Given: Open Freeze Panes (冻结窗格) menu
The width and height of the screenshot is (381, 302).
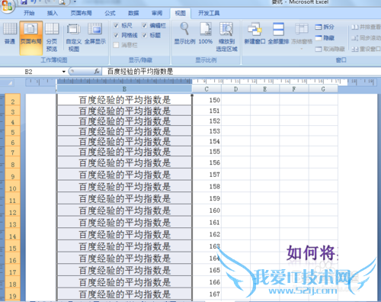Looking at the screenshot, I should click(302, 36).
